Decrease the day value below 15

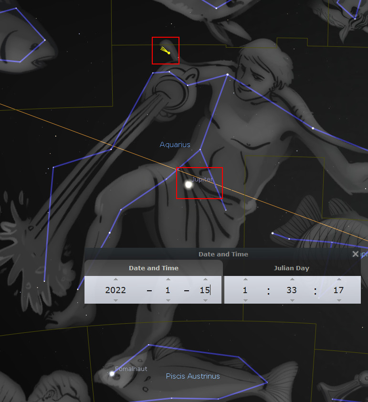point(205,300)
